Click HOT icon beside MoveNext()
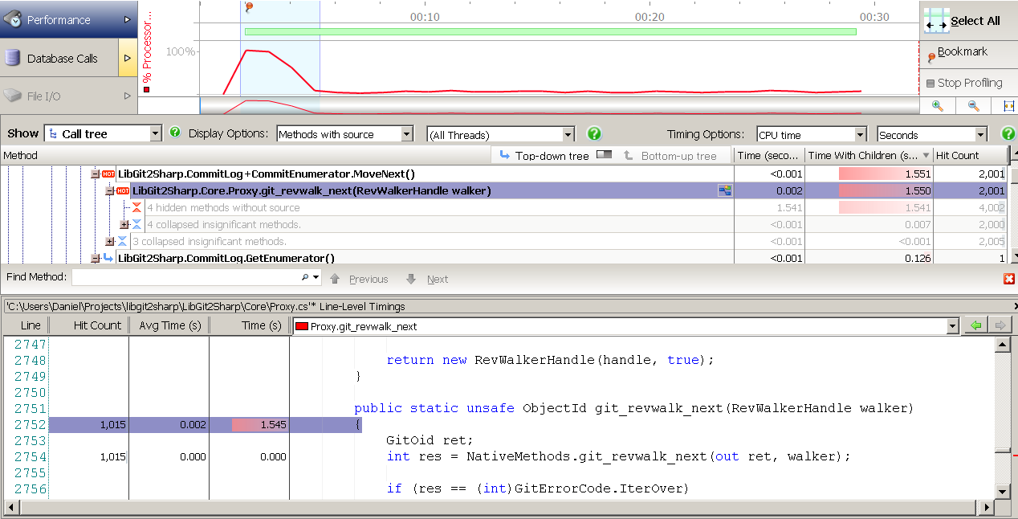Viewport: 1018px width, 519px height. pyautogui.click(x=108, y=174)
